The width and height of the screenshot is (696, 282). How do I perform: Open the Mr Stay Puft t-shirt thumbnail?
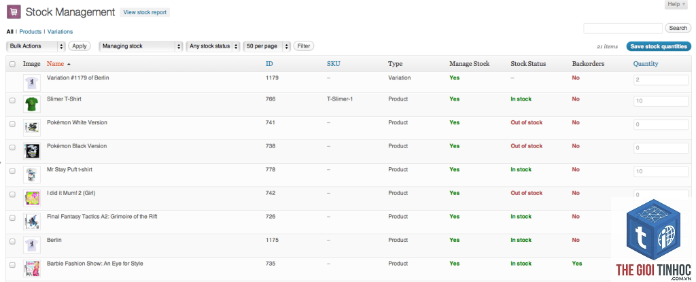tap(31, 175)
